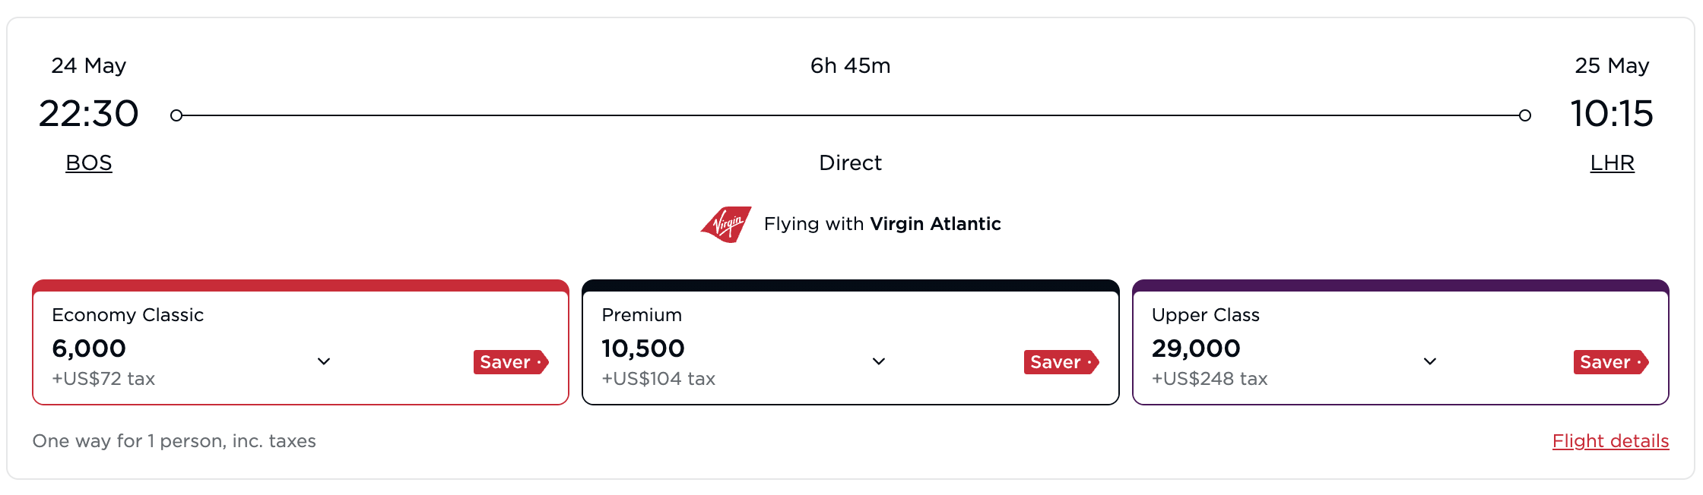The image size is (1703, 495).
Task: Click the 6h 45m duration label
Action: 849,66
